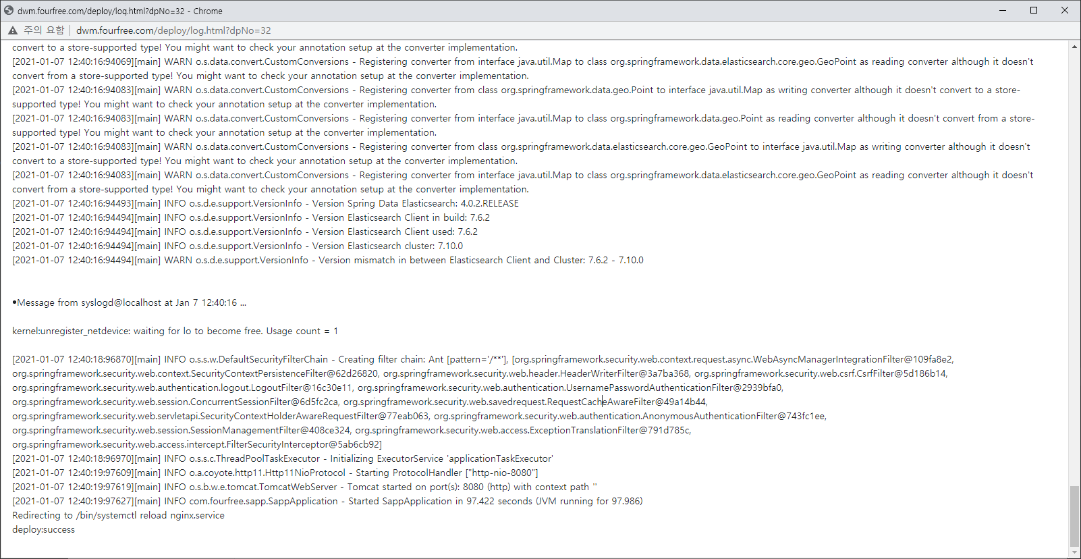This screenshot has height=559, width=1081.
Task: Click WARN line for geo.Point to java.util.Map writing converter
Action: (516, 97)
